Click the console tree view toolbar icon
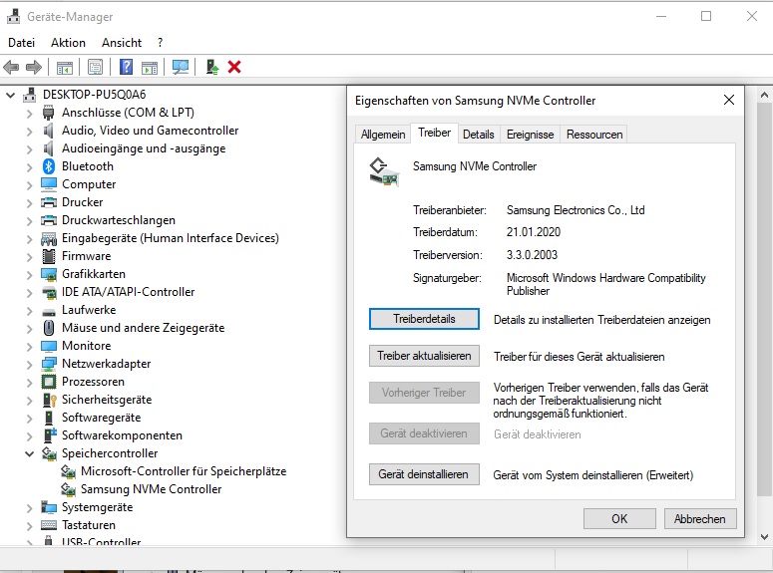773x573 pixels. (65, 67)
